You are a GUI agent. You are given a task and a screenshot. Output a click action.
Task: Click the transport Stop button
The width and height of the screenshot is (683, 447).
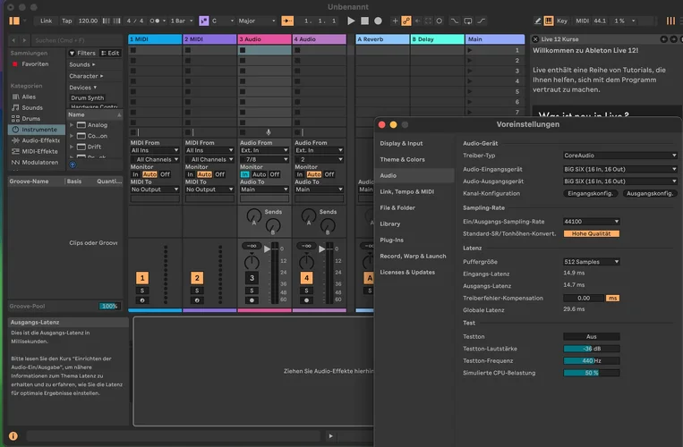(x=364, y=21)
